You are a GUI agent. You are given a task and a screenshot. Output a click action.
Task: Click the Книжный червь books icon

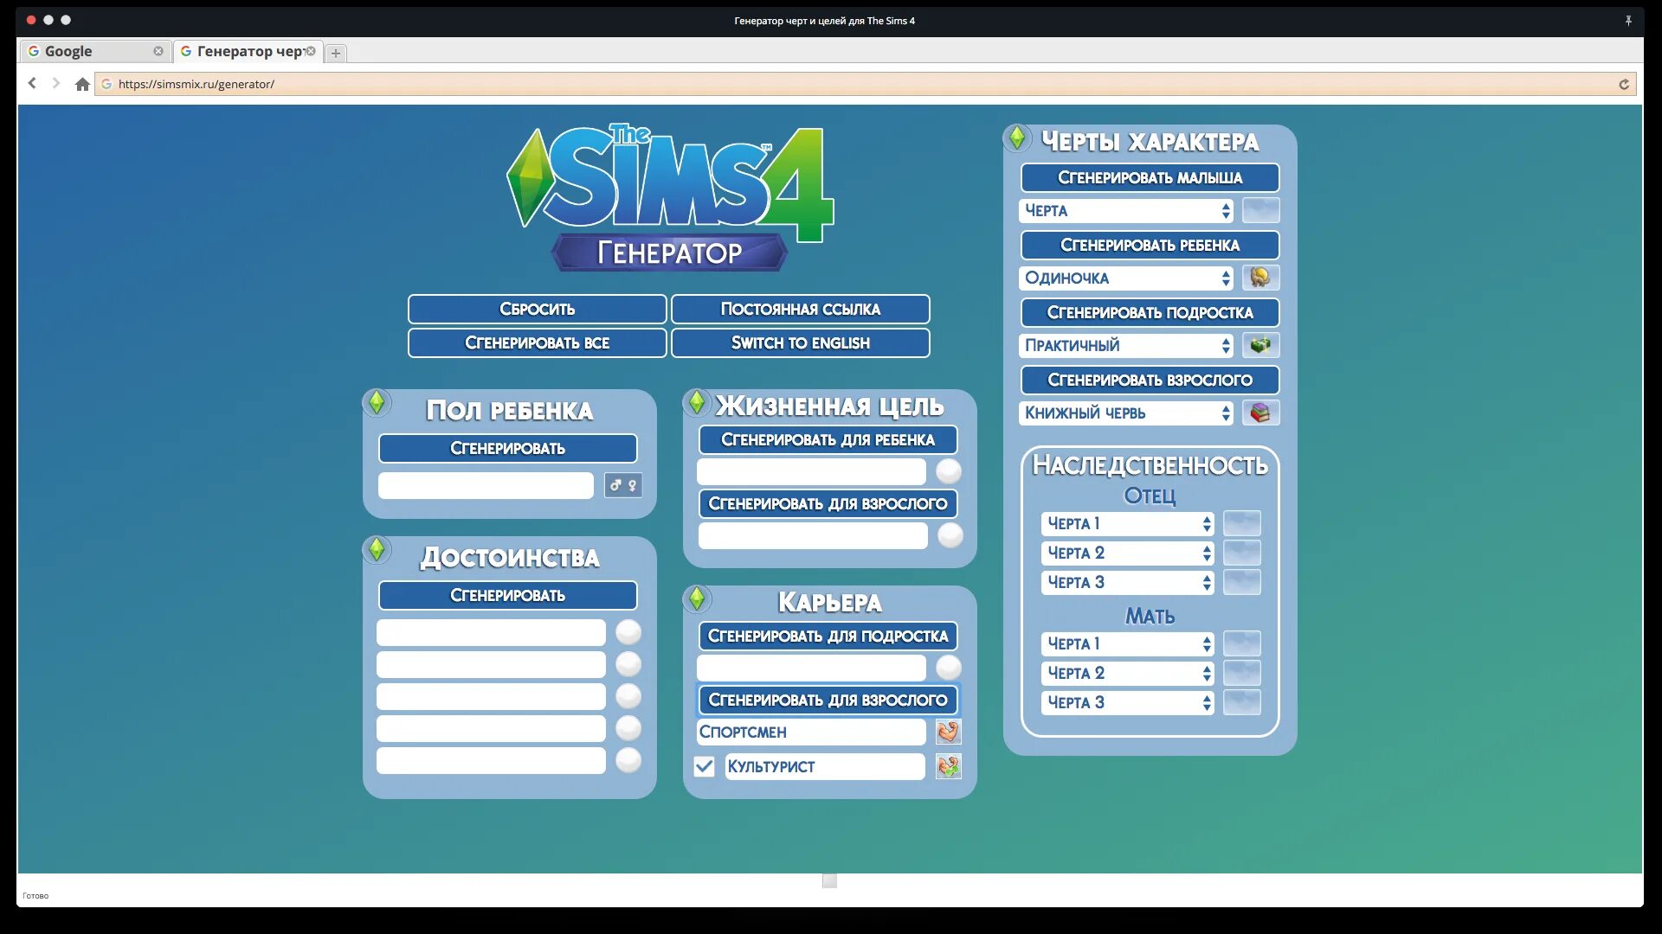pos(1260,413)
